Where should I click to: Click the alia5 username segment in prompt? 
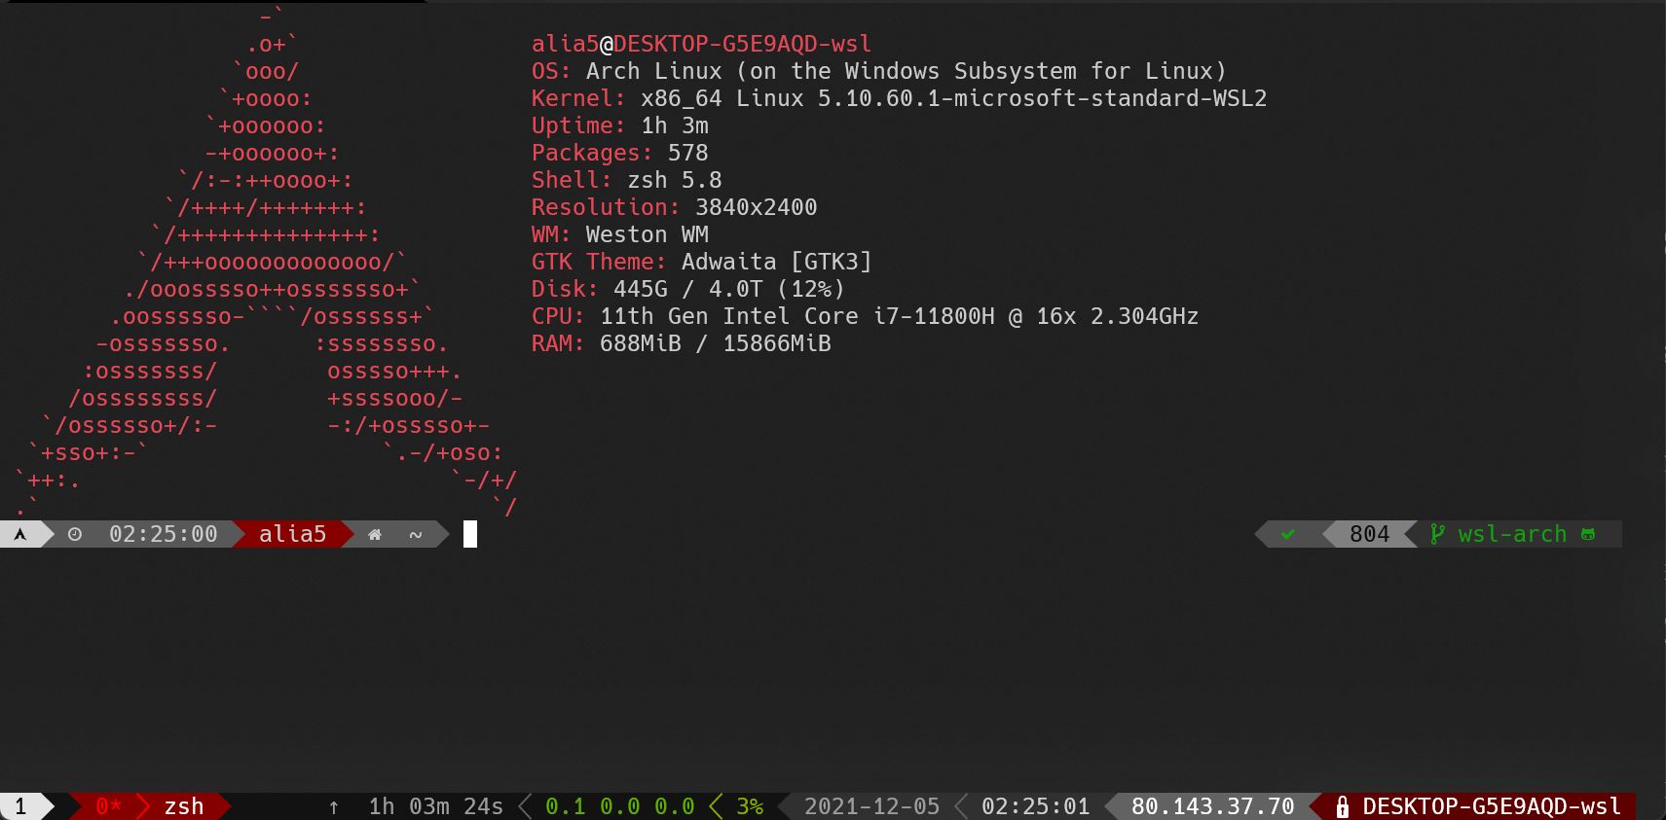[x=292, y=534]
